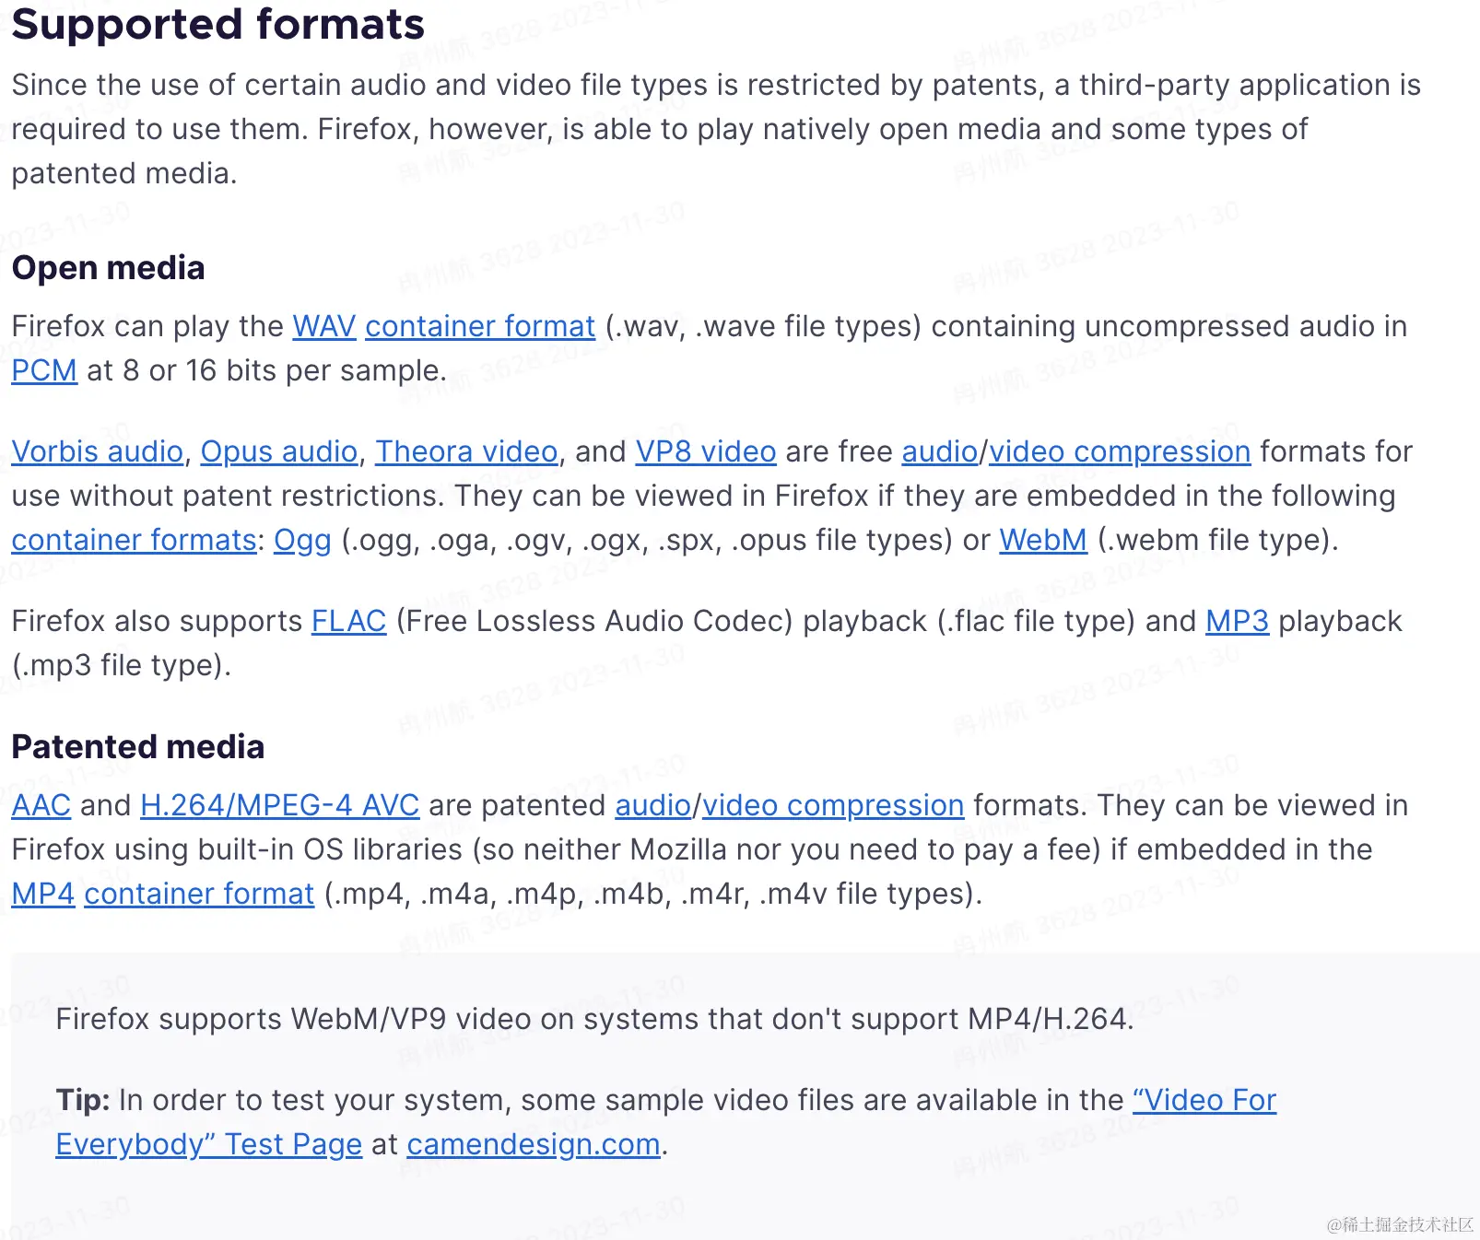Screen dimensions: 1480x1240
Task: Open the Theora video link
Action: (466, 451)
